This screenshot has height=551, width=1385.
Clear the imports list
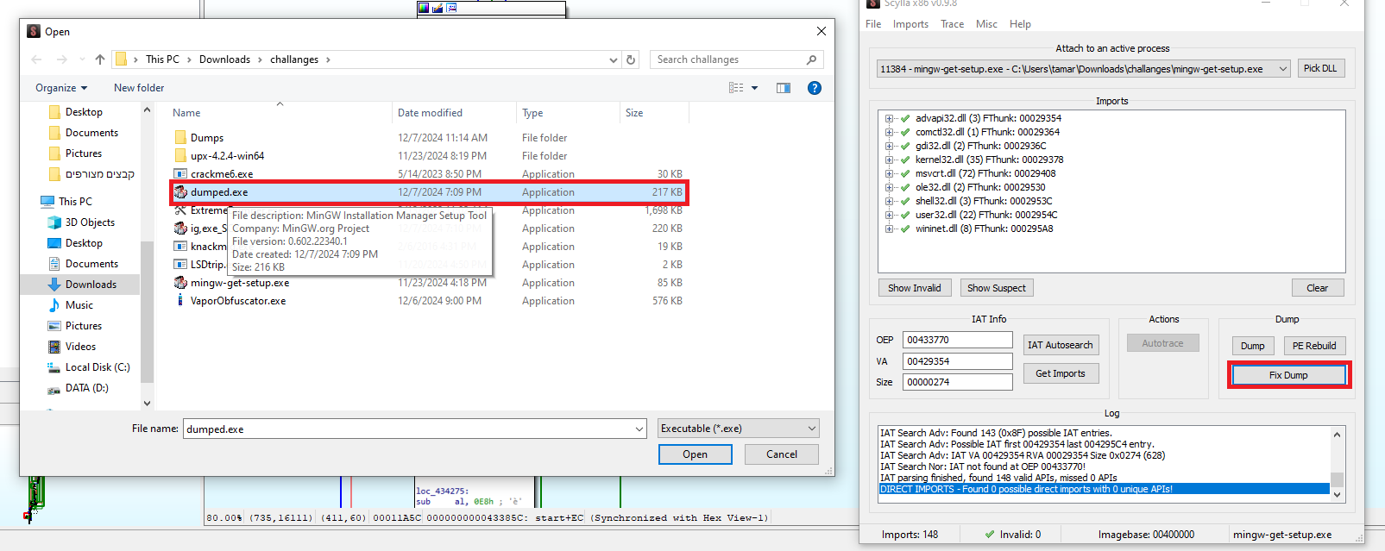(1318, 288)
